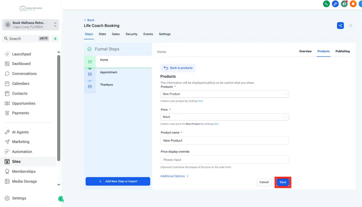
Task: Click Back to products button
Action: (178, 68)
